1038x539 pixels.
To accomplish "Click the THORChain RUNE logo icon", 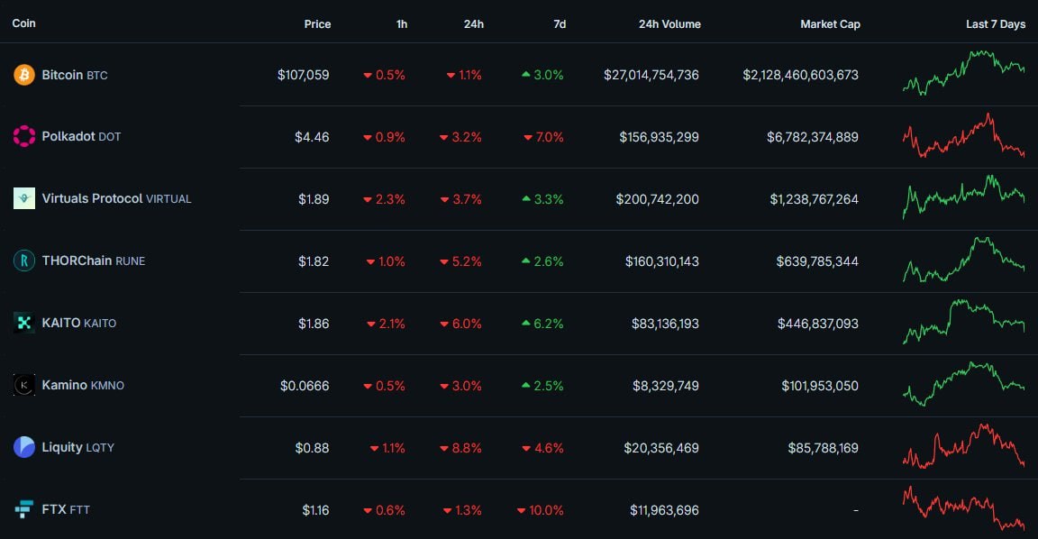I will point(24,260).
